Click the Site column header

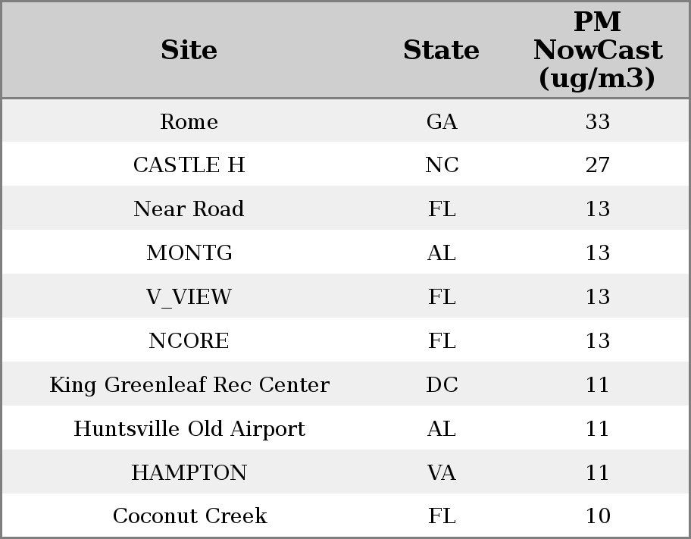click(x=189, y=50)
